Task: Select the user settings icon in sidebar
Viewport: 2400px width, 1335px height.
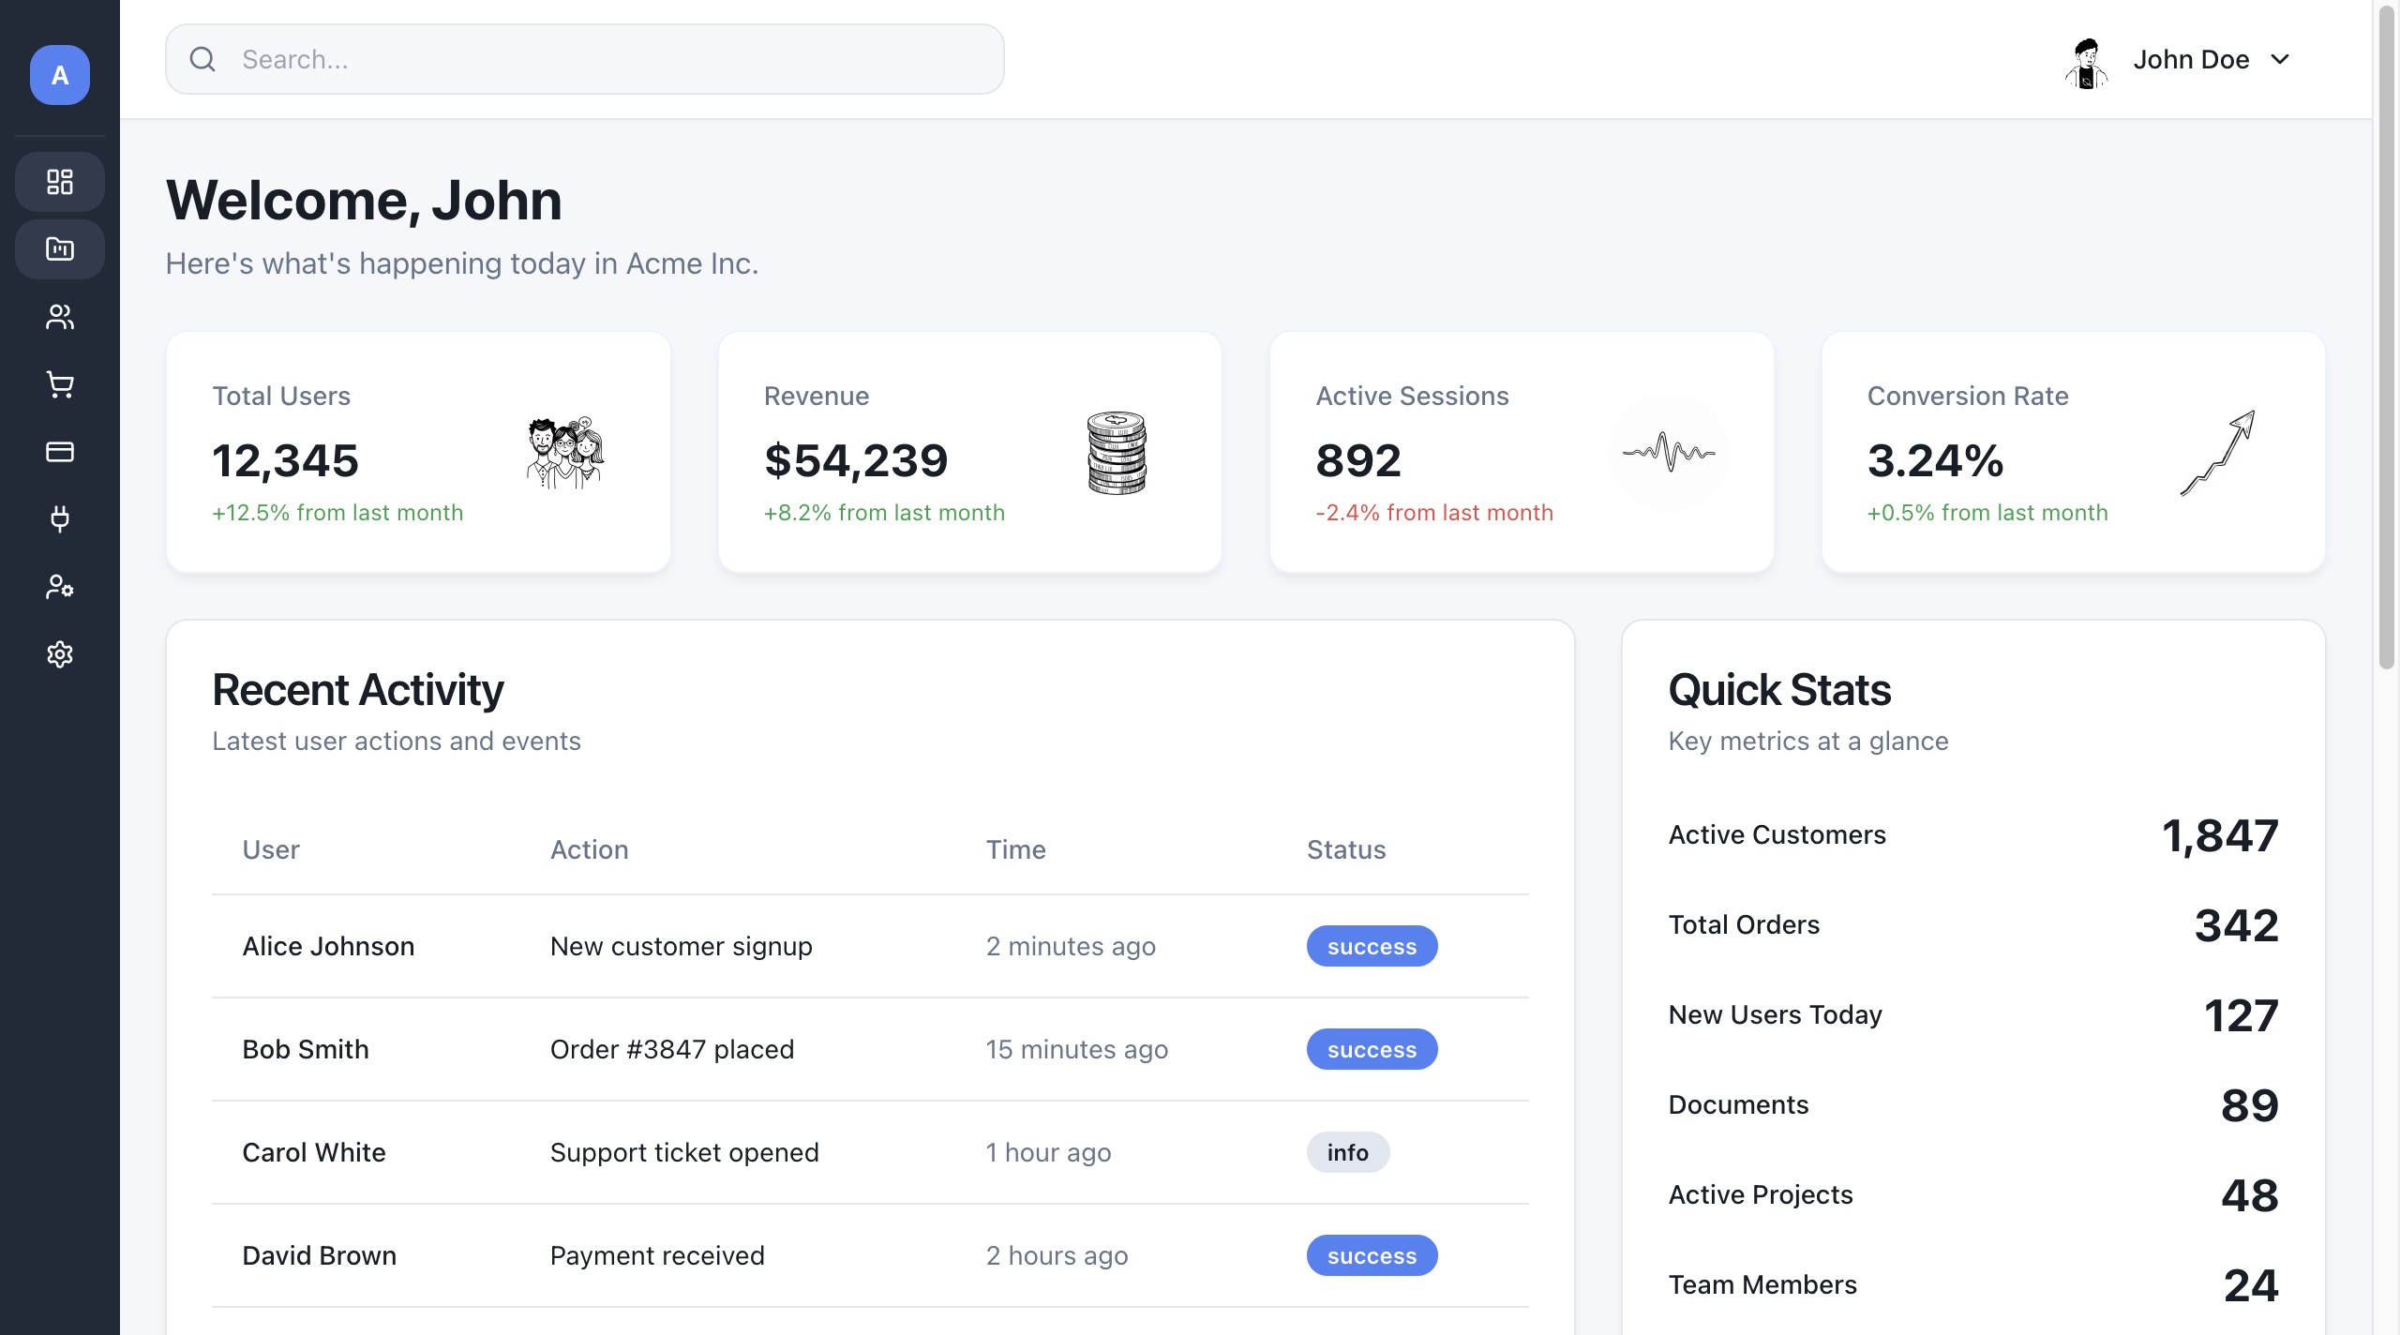Action: pos(60,587)
